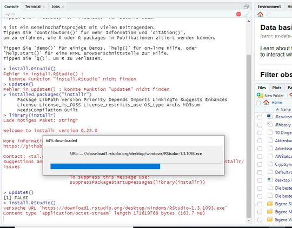Viewport: 292px width, 228px height.
Task: Click the 'Welcome to installr version 0.22.0' line
Action: point(50,130)
